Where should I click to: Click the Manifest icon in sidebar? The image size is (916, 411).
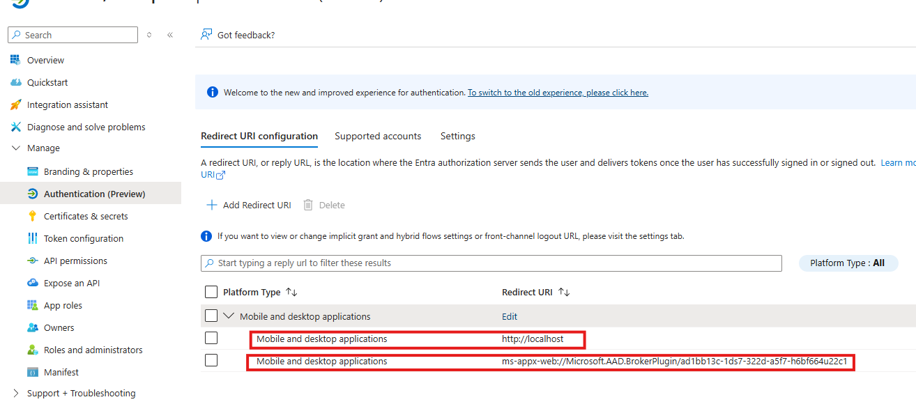tap(33, 372)
